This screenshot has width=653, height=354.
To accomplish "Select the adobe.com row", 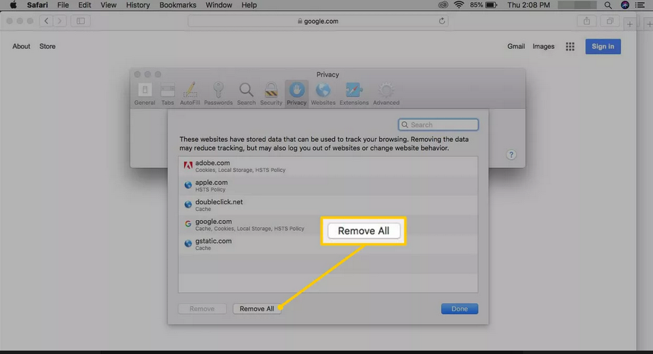I will [x=328, y=167].
